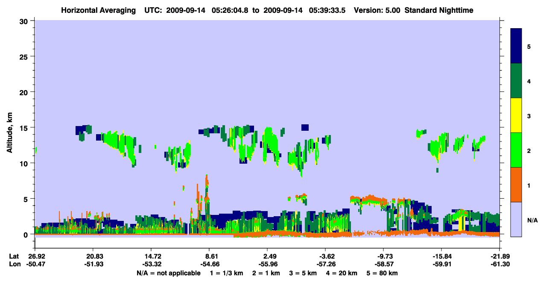555x285 pixels.
Task: Click 'Version: 5.00' in the title
Action: click(x=377, y=10)
